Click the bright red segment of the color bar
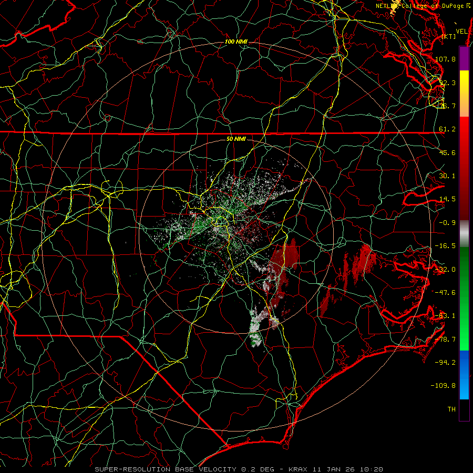 [x=464, y=134]
